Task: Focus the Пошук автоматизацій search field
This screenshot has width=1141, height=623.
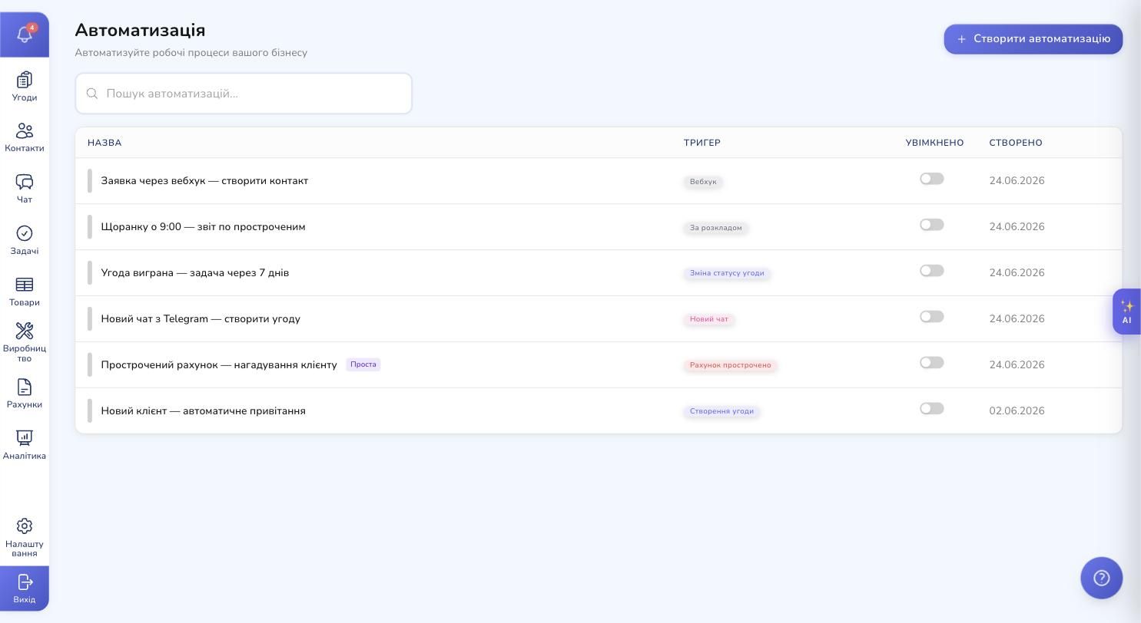Action: 244,94
